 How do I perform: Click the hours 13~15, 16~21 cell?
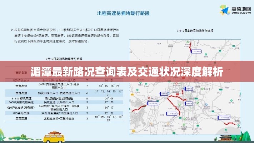coord(109,86)
